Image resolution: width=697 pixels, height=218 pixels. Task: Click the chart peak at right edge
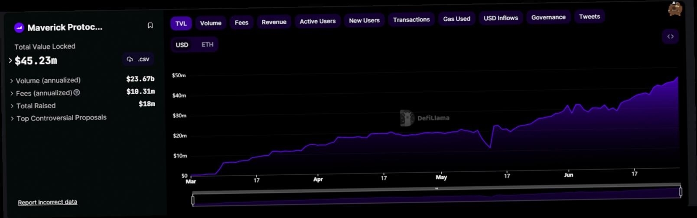click(x=677, y=78)
